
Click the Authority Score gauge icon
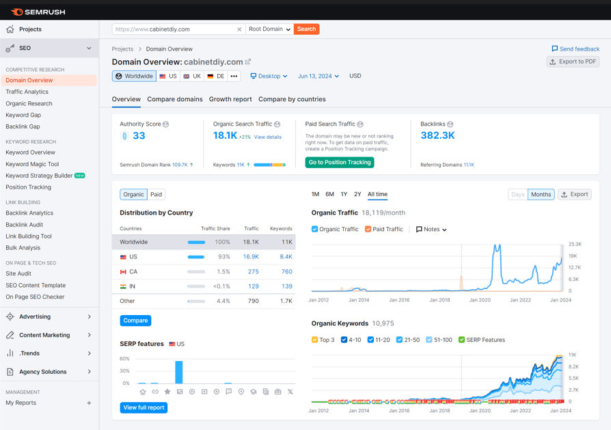point(124,135)
